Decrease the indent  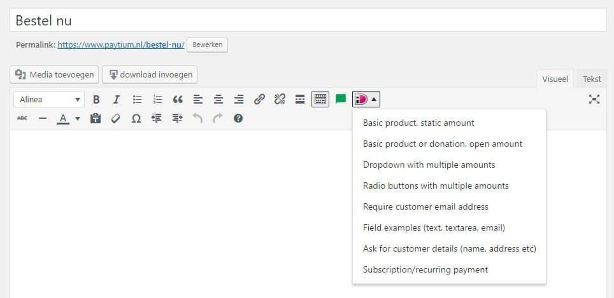point(156,118)
